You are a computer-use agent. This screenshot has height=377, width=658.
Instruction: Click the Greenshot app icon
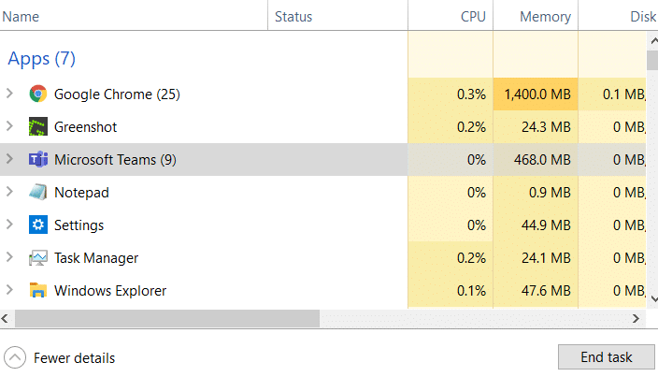38,126
